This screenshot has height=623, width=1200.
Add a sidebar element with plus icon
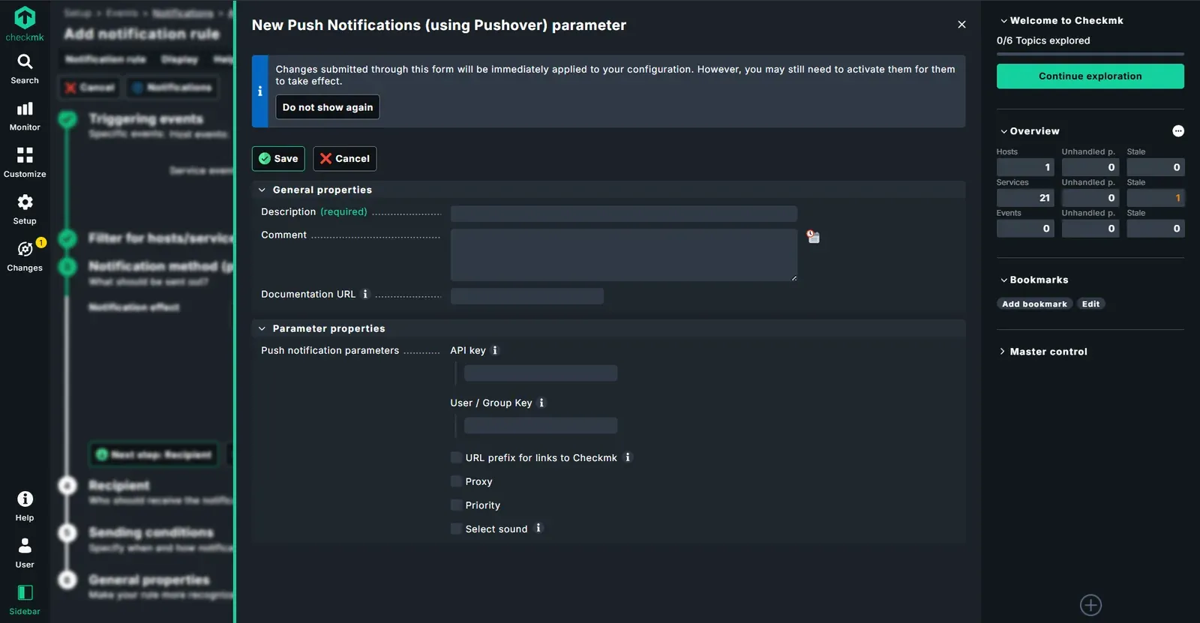1090,605
